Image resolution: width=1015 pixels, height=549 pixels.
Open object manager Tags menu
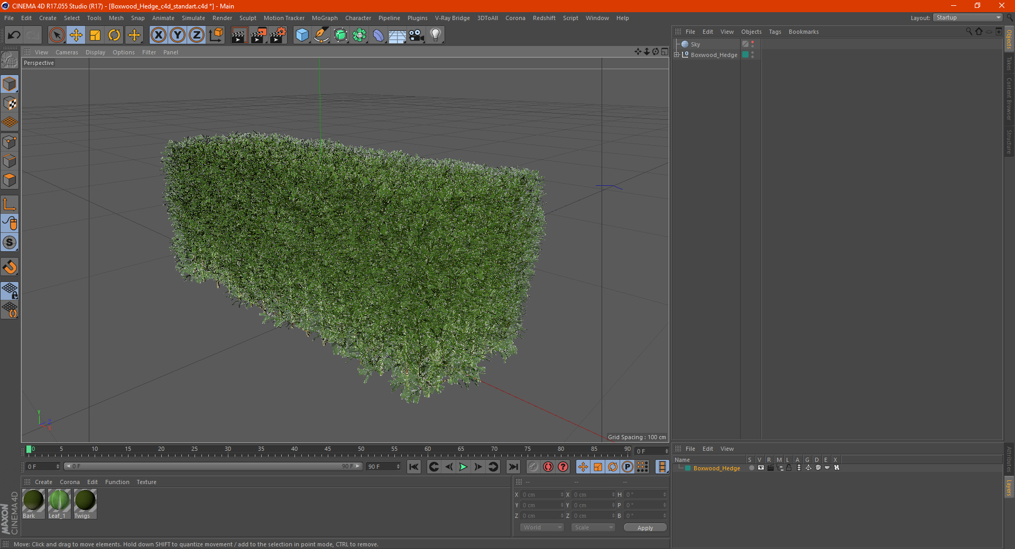pos(775,32)
